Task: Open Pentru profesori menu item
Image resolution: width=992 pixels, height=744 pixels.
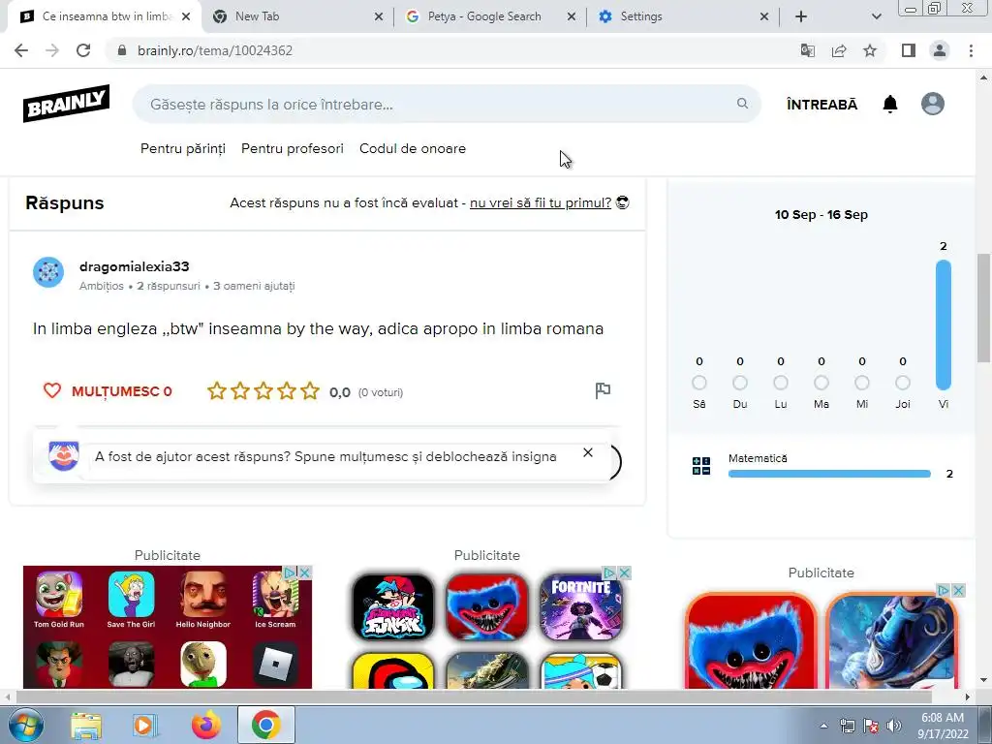Action: click(x=293, y=148)
